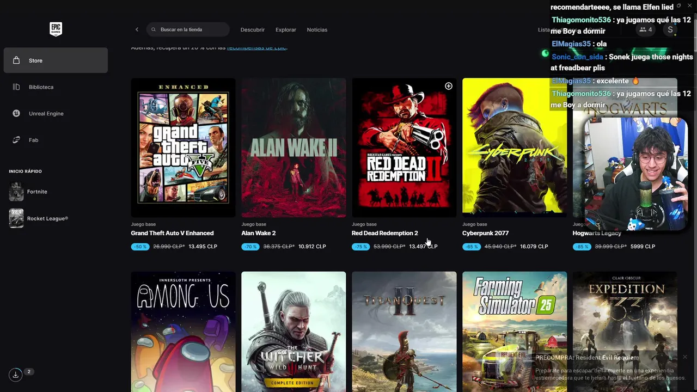Click the Buscar en la tienda search field

pos(188,29)
